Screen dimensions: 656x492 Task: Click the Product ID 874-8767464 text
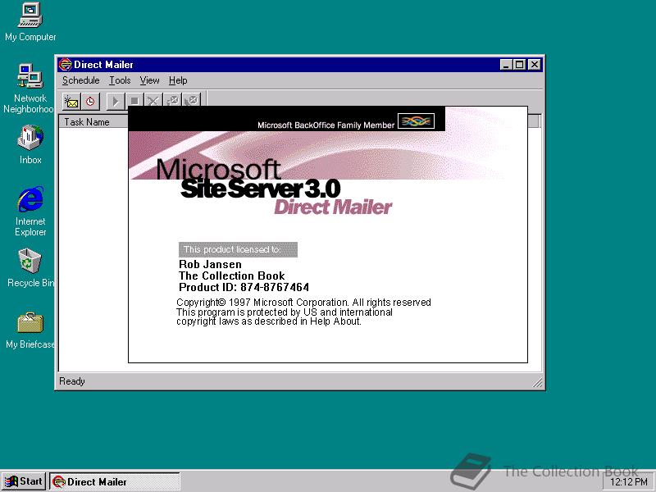(244, 288)
